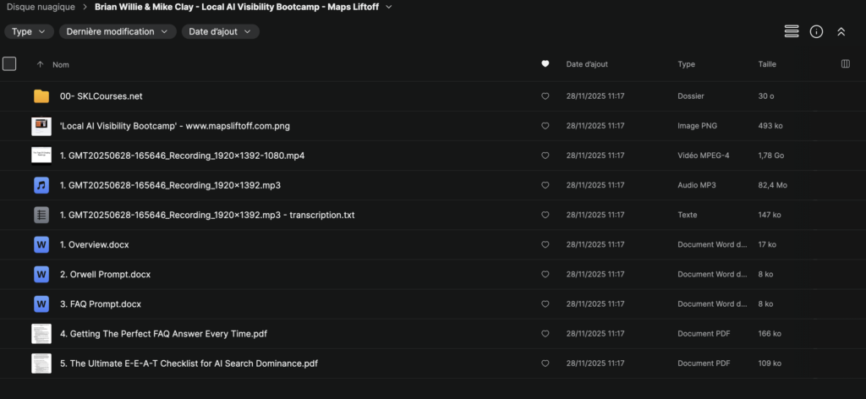Sort by the Taille column header
Image resolution: width=866 pixels, height=399 pixels.
click(x=767, y=64)
